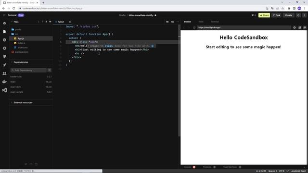308x173 pixels.
Task: Close the App.js editor tab
Action: click(x=70, y=22)
